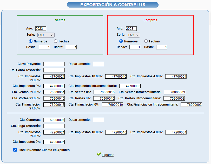Click the Desde field in Ventas
The image size is (211, 164).
(44, 47)
